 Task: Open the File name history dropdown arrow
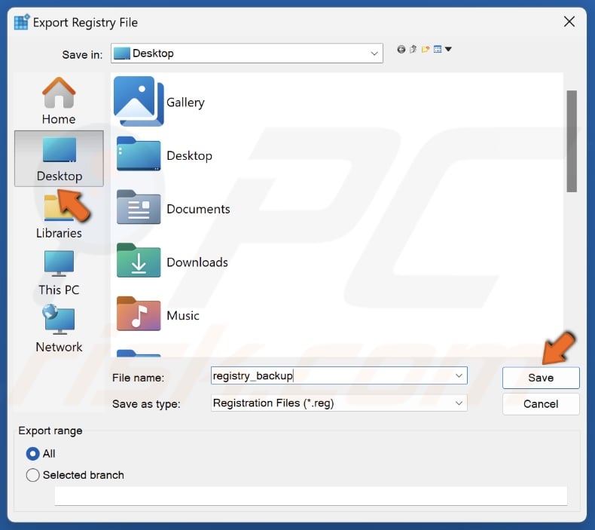[x=459, y=375]
